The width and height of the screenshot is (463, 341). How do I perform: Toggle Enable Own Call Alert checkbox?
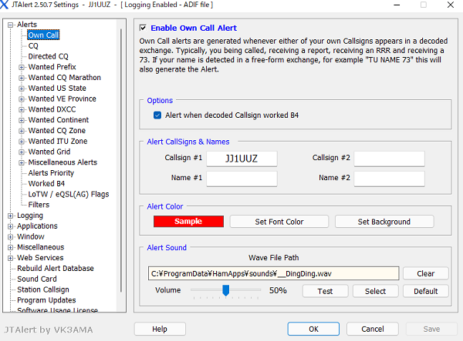click(144, 28)
